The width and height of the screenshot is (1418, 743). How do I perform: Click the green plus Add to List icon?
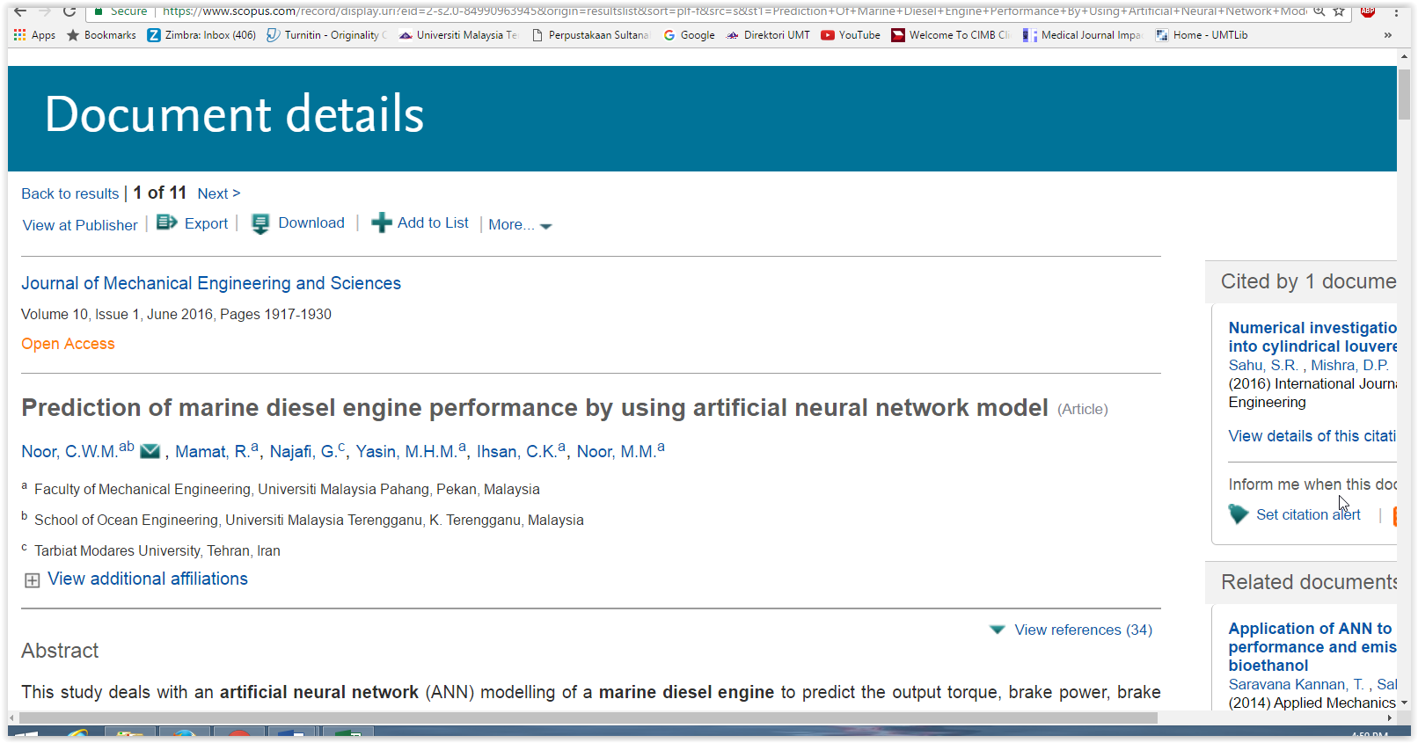(381, 223)
